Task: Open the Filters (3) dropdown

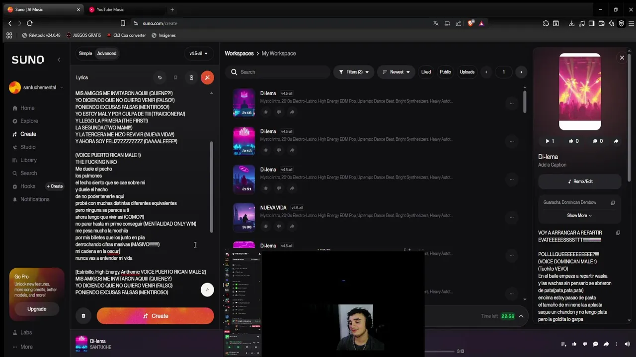Action: pos(354,72)
